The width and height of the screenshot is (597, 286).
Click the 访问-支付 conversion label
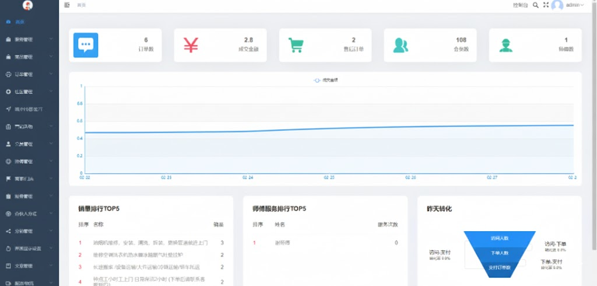coord(440,252)
